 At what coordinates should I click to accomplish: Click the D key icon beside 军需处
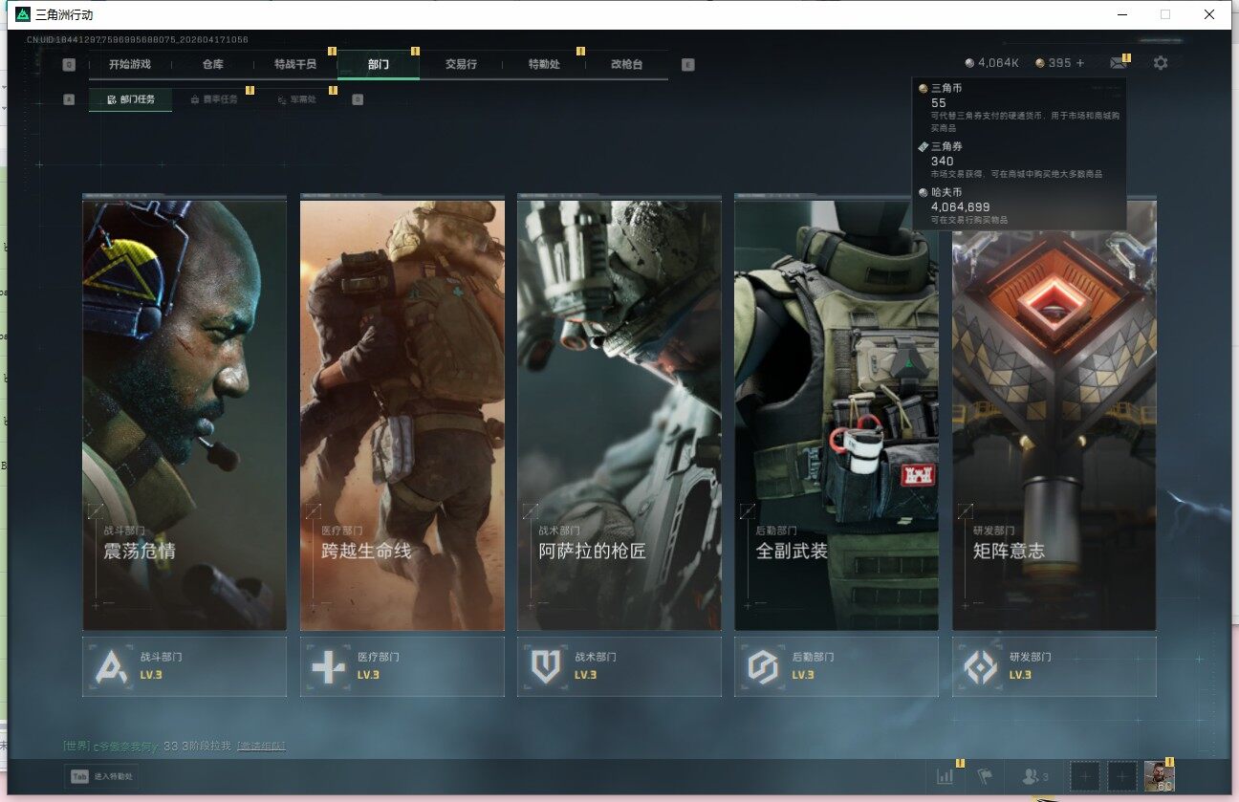coord(358,98)
